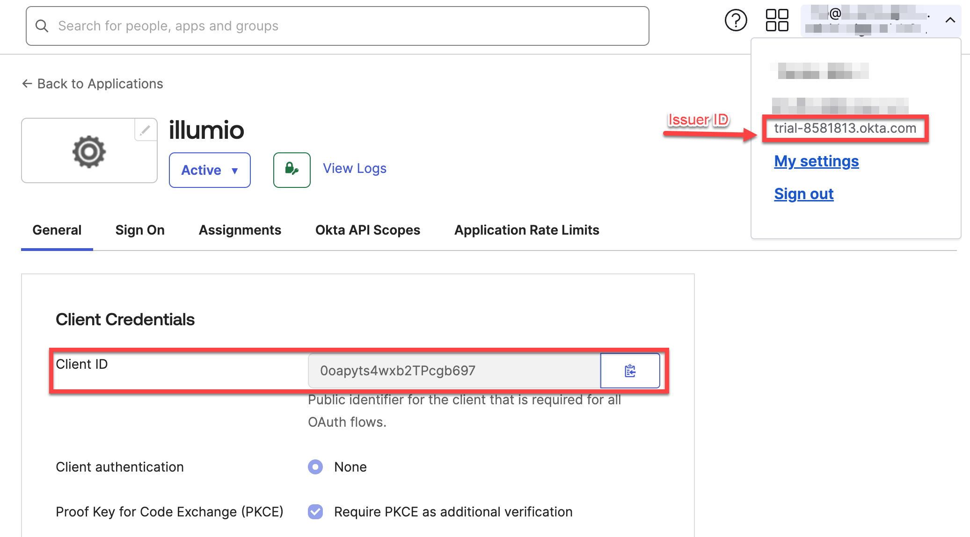
Task: Click the Client ID value field
Action: [x=454, y=371]
